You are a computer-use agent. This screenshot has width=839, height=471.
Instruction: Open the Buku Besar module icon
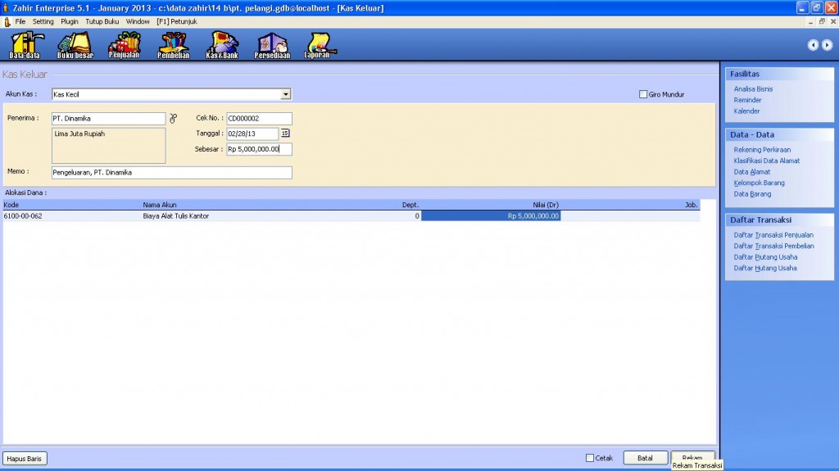pyautogui.click(x=75, y=45)
